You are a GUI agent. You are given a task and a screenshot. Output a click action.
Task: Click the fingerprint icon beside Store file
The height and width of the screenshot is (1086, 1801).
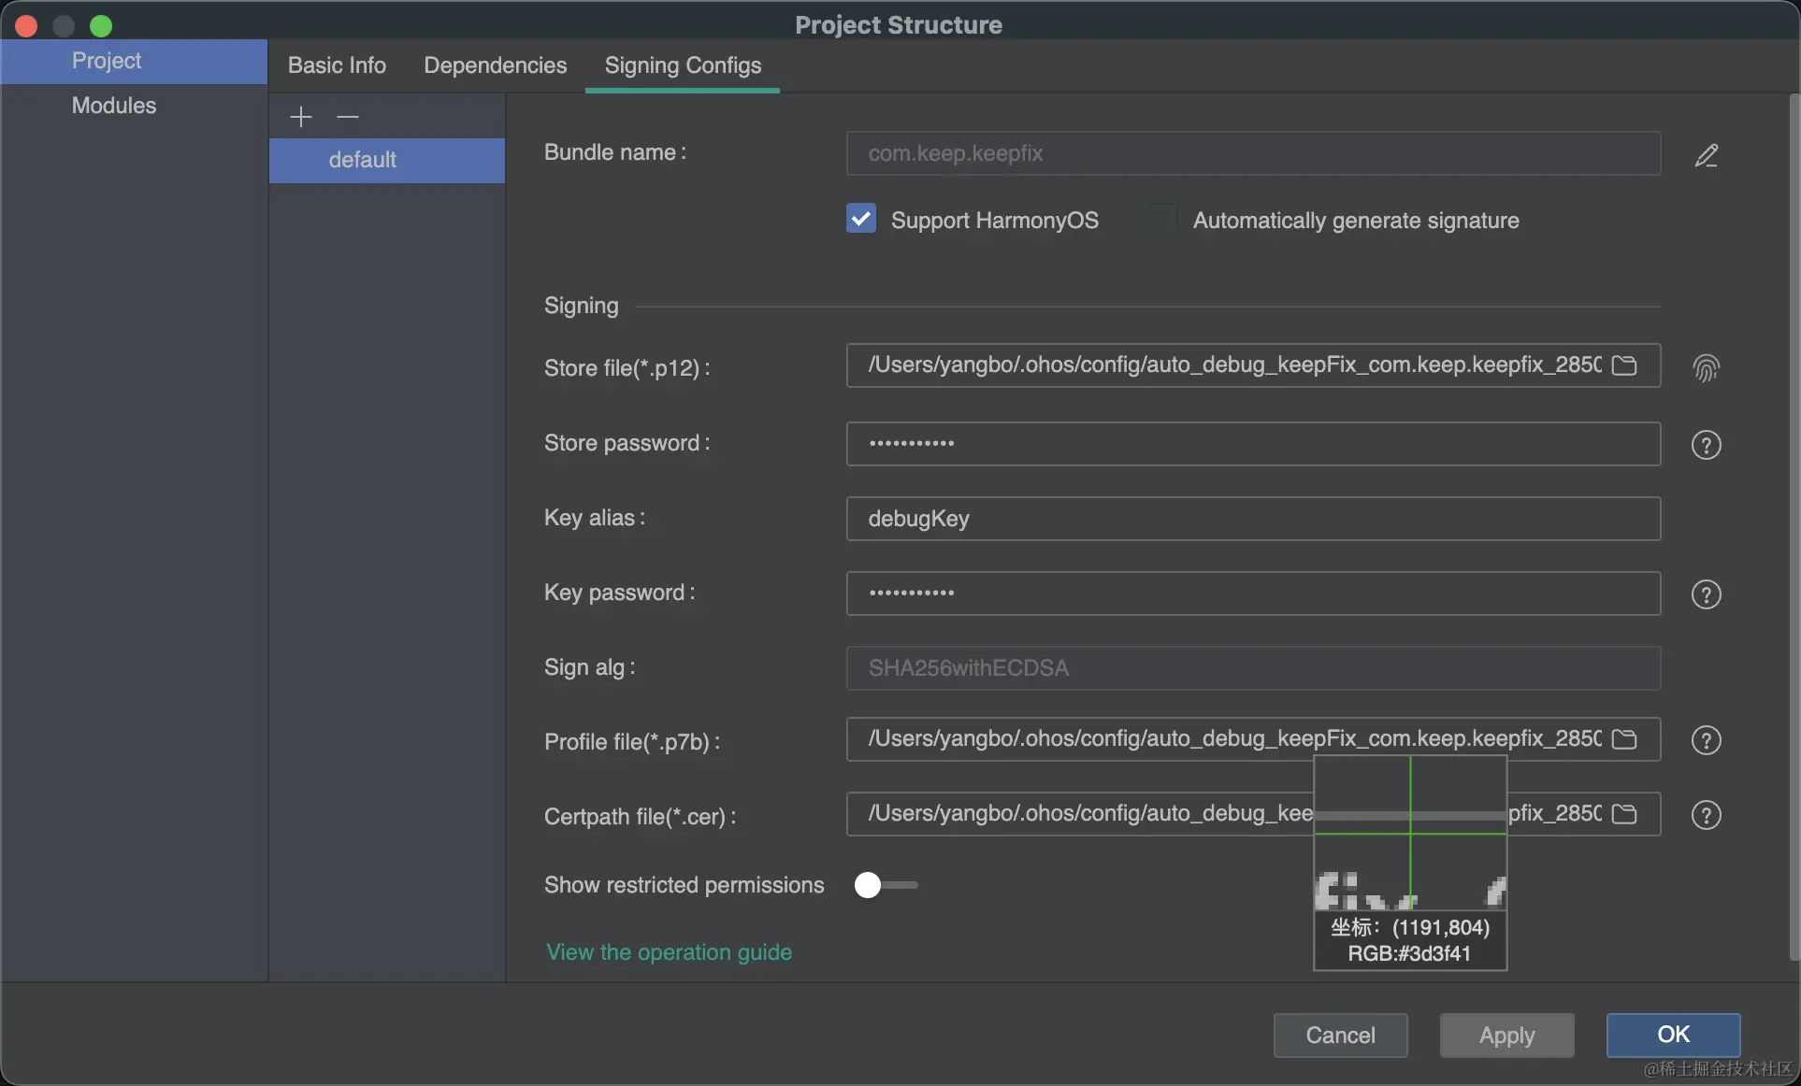[1707, 368]
